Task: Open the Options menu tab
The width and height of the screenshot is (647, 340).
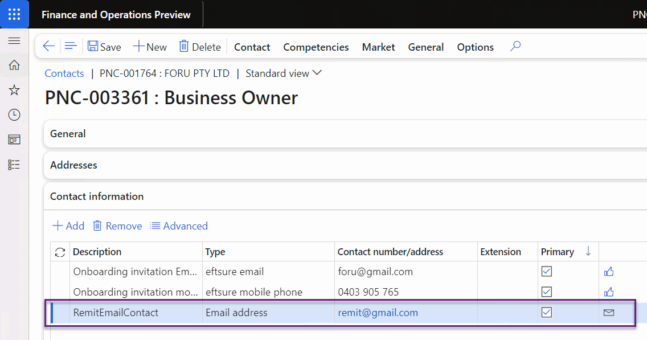Action: tap(476, 47)
